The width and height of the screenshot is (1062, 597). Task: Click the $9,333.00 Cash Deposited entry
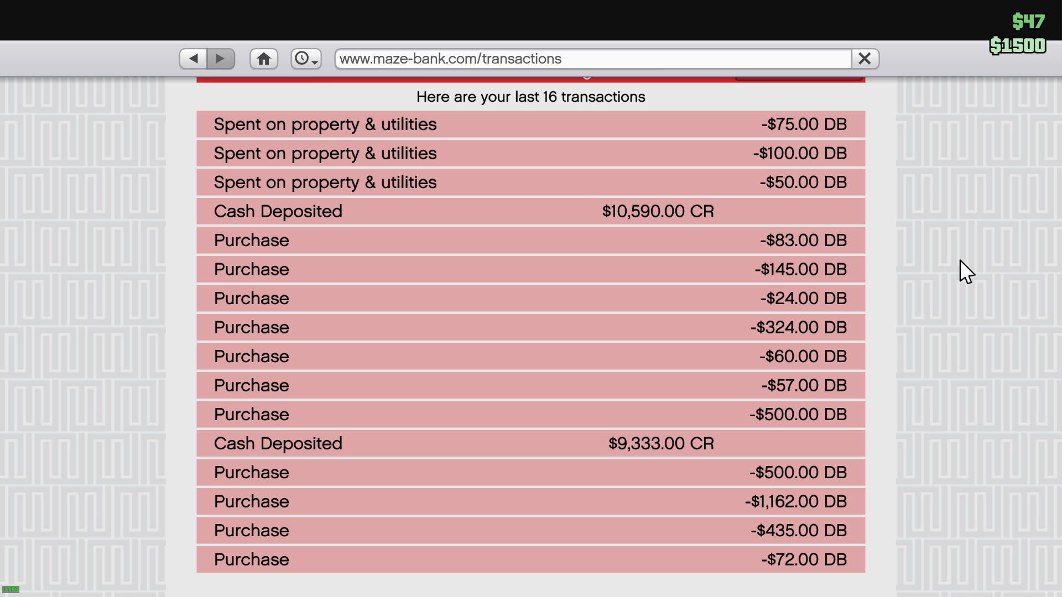point(530,443)
